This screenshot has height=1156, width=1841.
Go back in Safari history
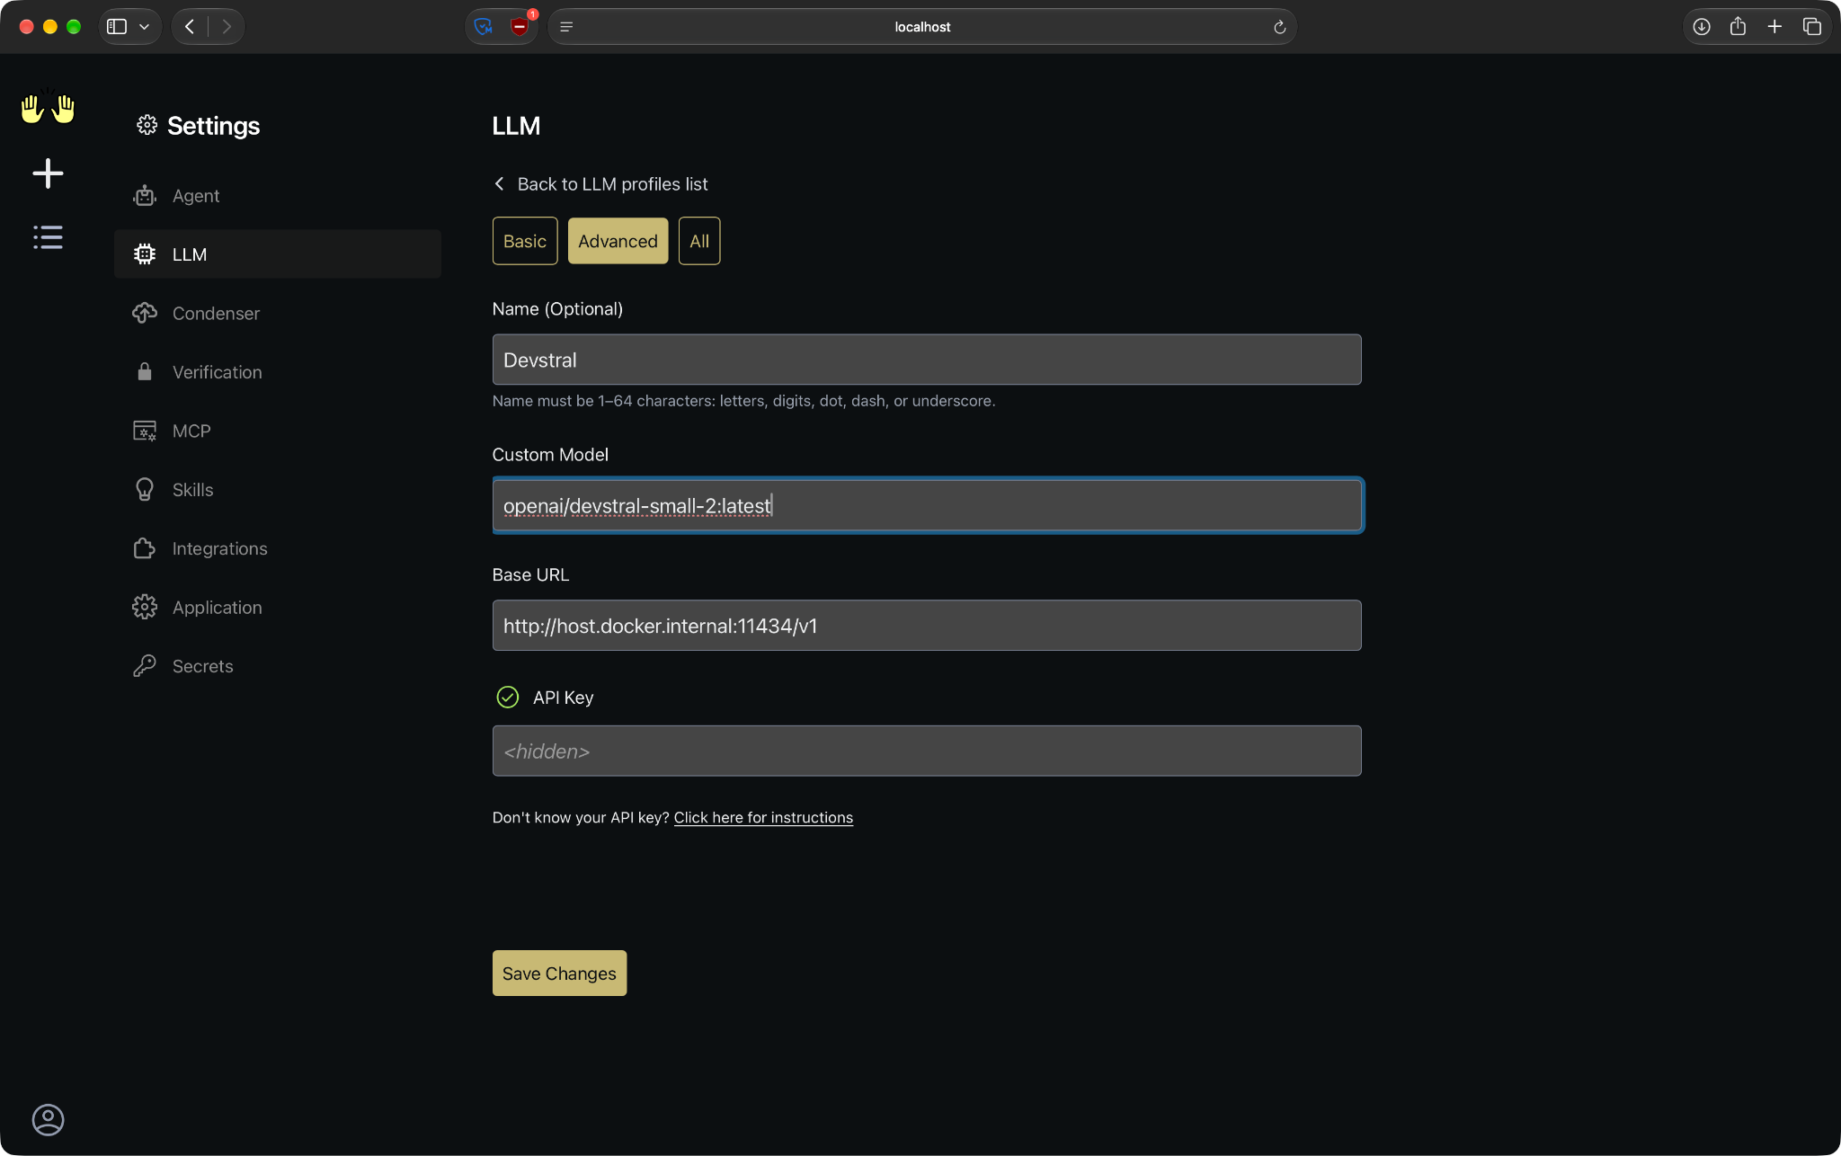coord(190,27)
